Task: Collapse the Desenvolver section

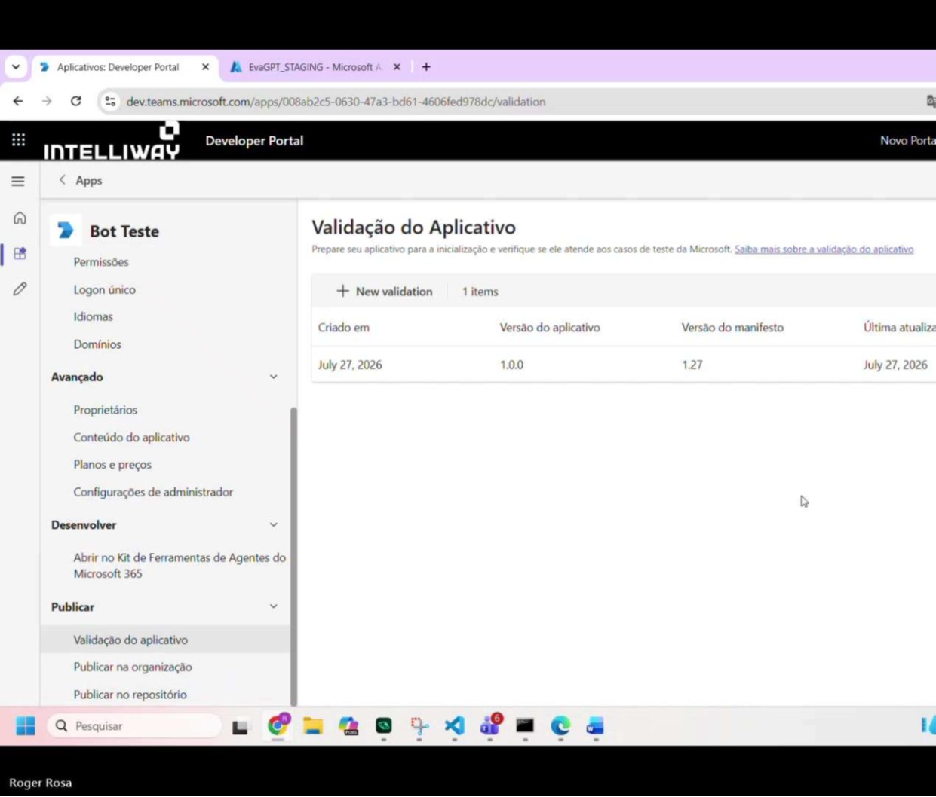Action: (x=273, y=524)
